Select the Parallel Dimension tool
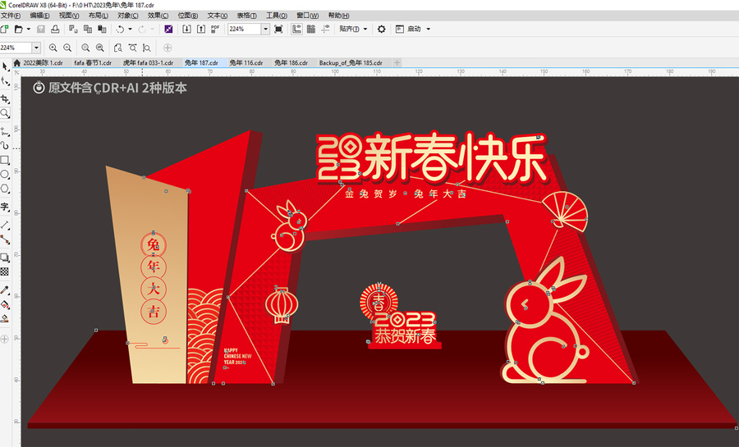 click(x=5, y=225)
